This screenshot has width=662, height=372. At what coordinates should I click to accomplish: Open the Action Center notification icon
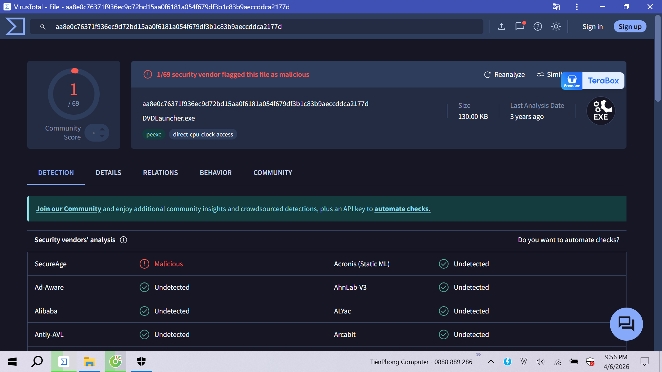645,362
